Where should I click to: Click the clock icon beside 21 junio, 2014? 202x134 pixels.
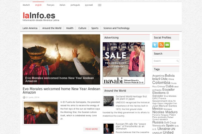pos(24,97)
